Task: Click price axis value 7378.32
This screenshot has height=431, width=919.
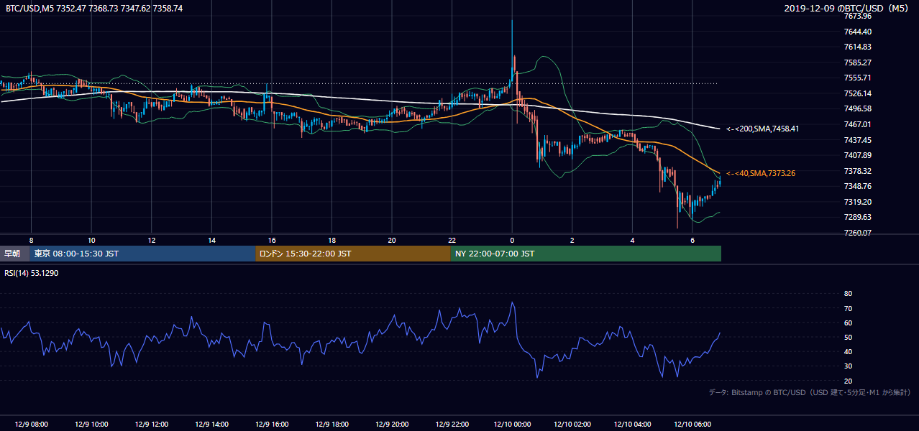Action: (858, 171)
